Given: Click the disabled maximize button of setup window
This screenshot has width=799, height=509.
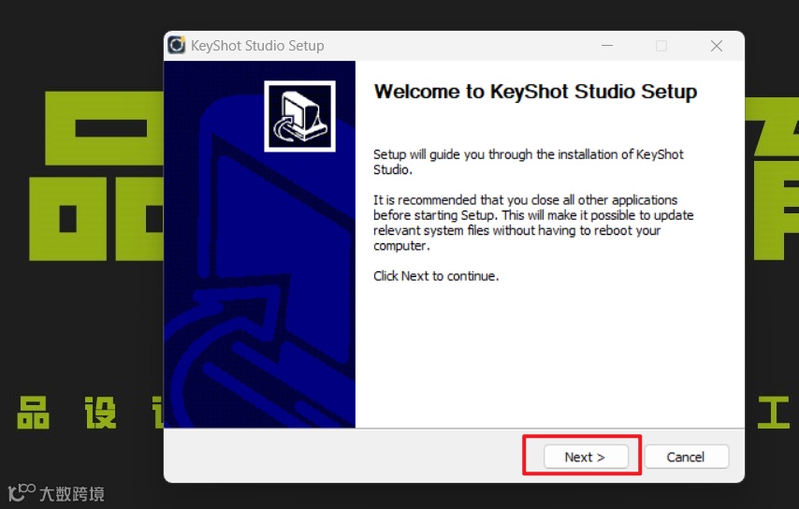Looking at the screenshot, I should [x=661, y=46].
